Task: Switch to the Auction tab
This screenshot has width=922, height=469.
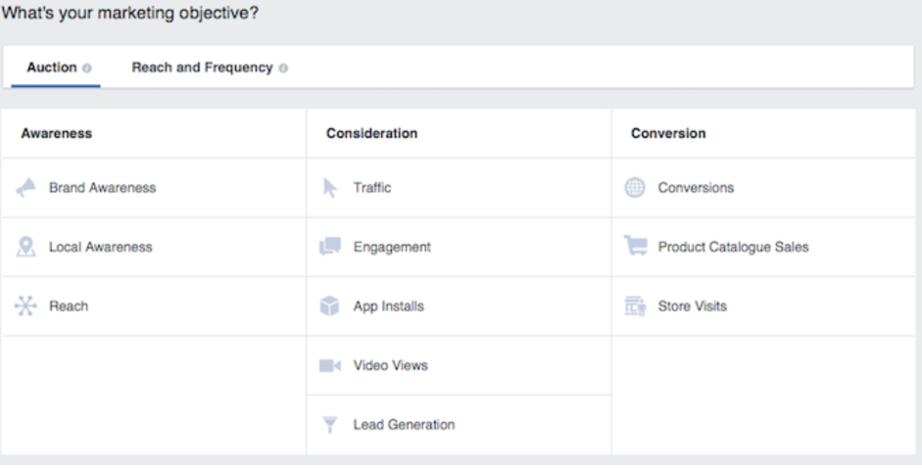Action: pyautogui.click(x=51, y=68)
